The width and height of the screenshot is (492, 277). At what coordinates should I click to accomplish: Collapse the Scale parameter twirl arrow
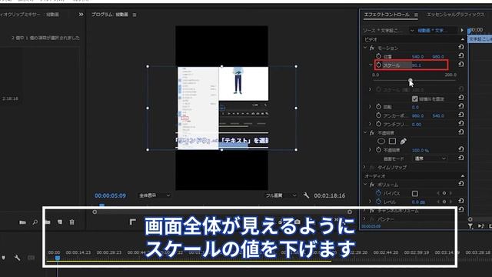pos(371,65)
